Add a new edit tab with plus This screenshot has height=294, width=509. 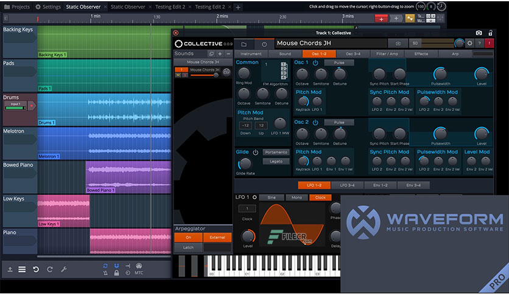click(x=238, y=7)
